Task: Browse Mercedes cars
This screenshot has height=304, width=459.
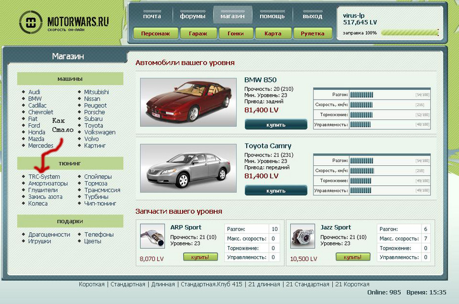Action: tap(40, 146)
